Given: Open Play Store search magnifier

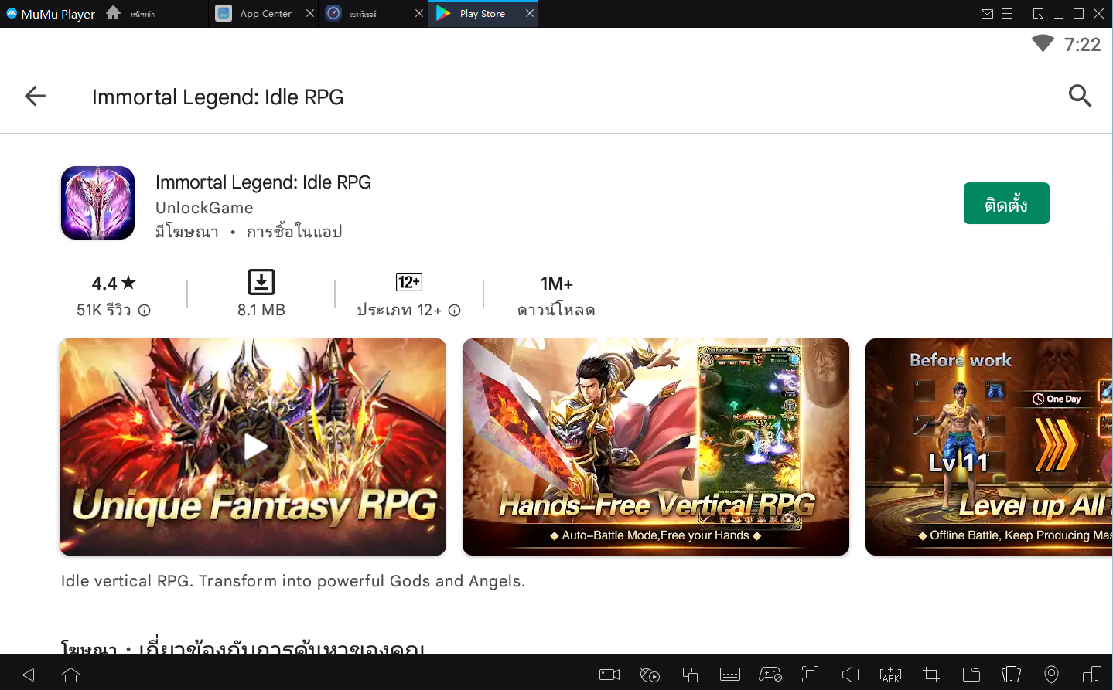Looking at the screenshot, I should click(x=1080, y=96).
